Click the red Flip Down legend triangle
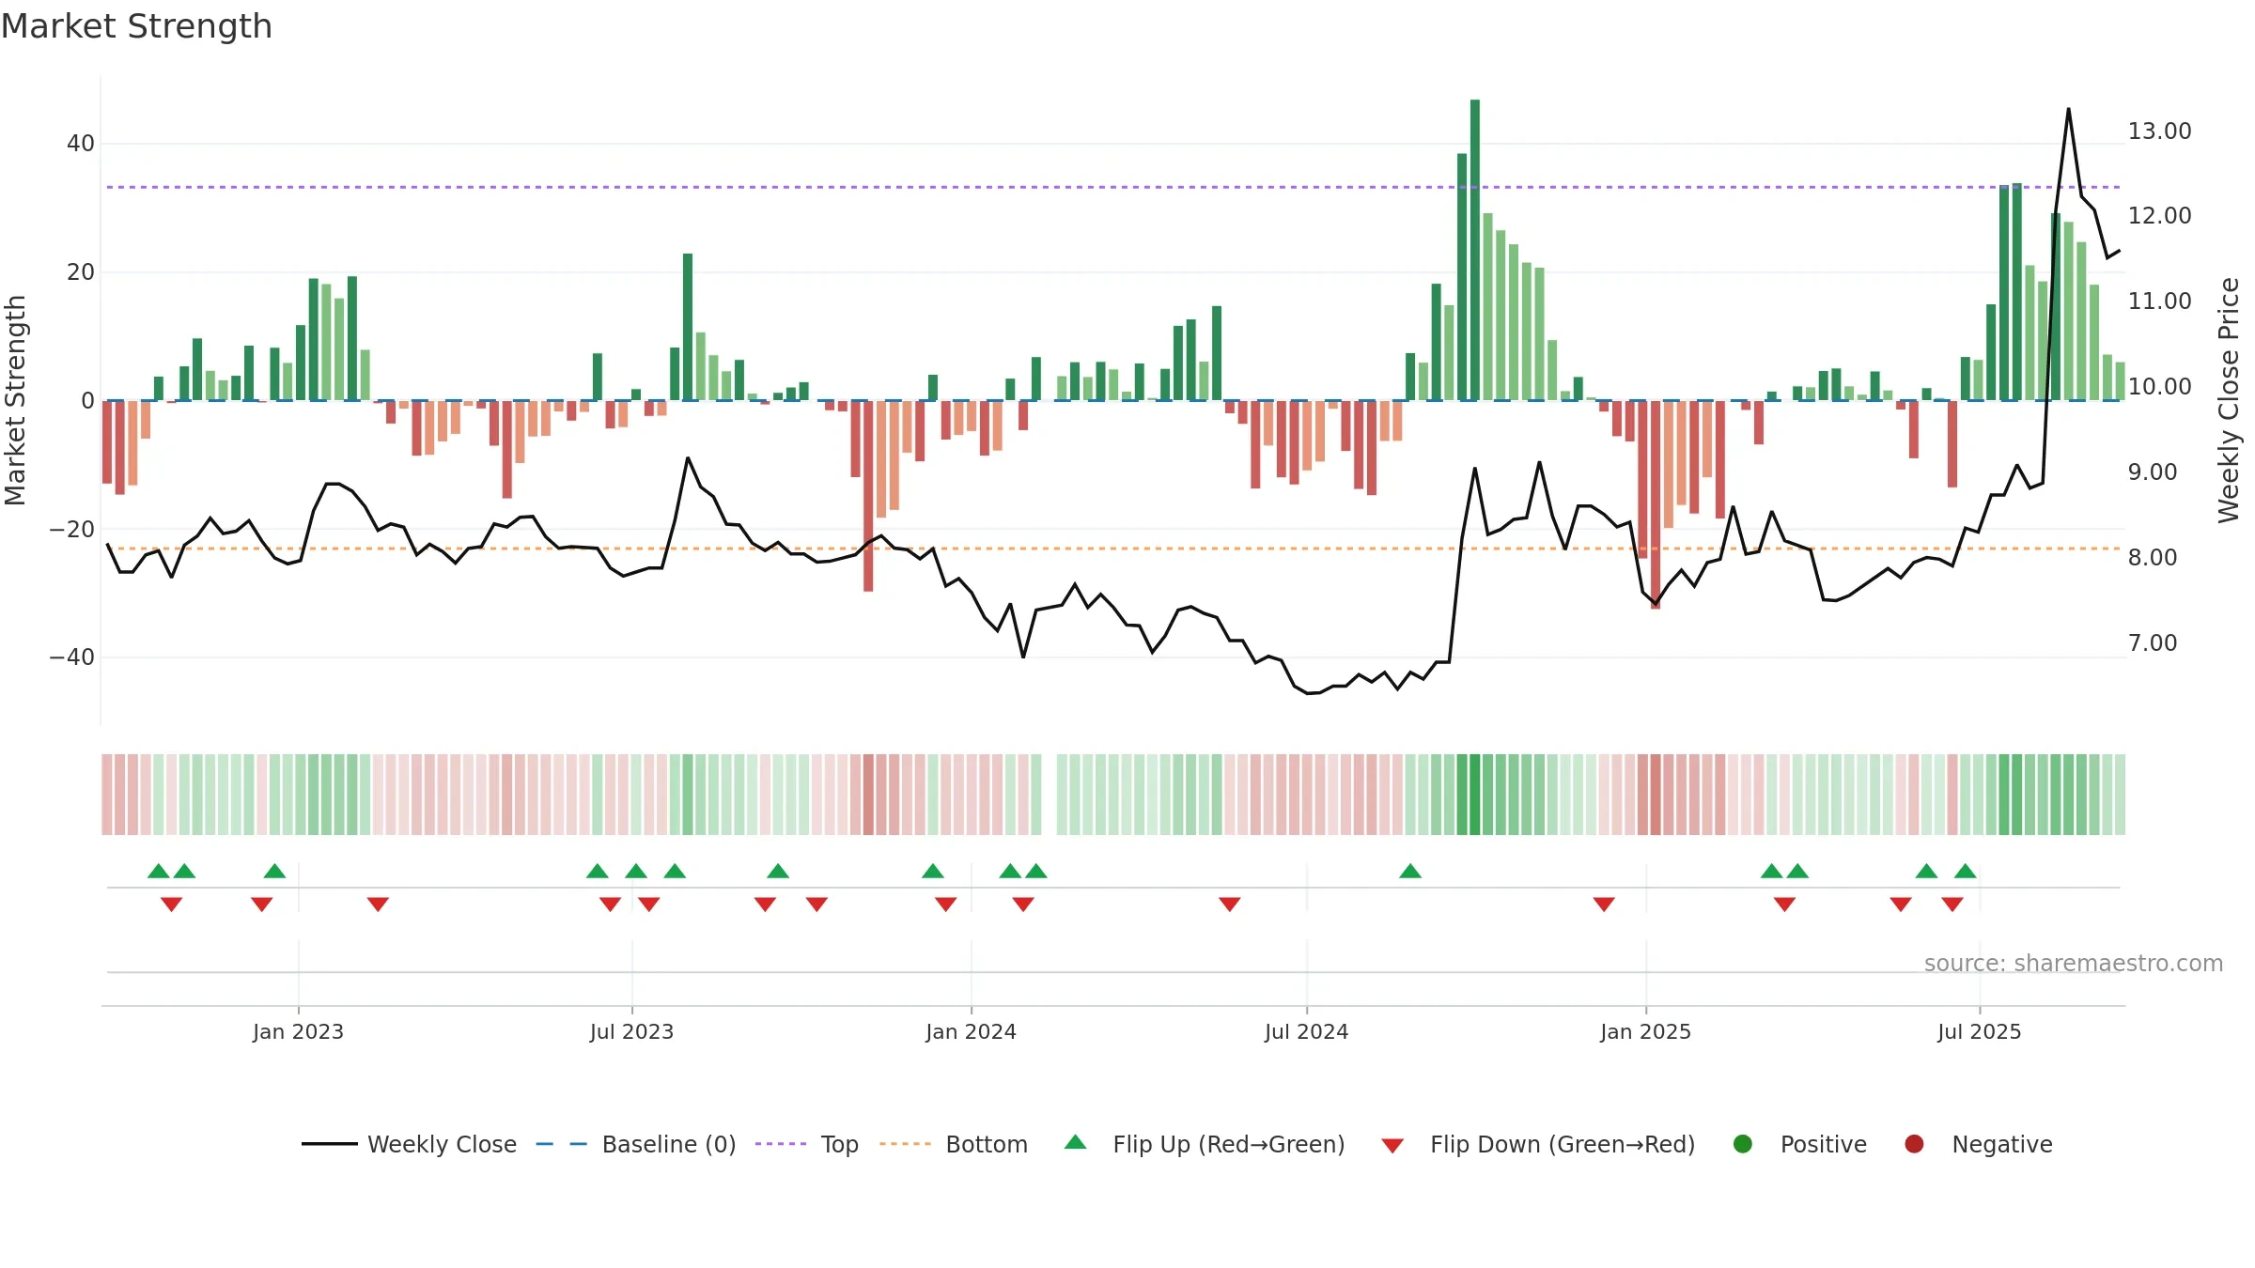 tap(1392, 1146)
